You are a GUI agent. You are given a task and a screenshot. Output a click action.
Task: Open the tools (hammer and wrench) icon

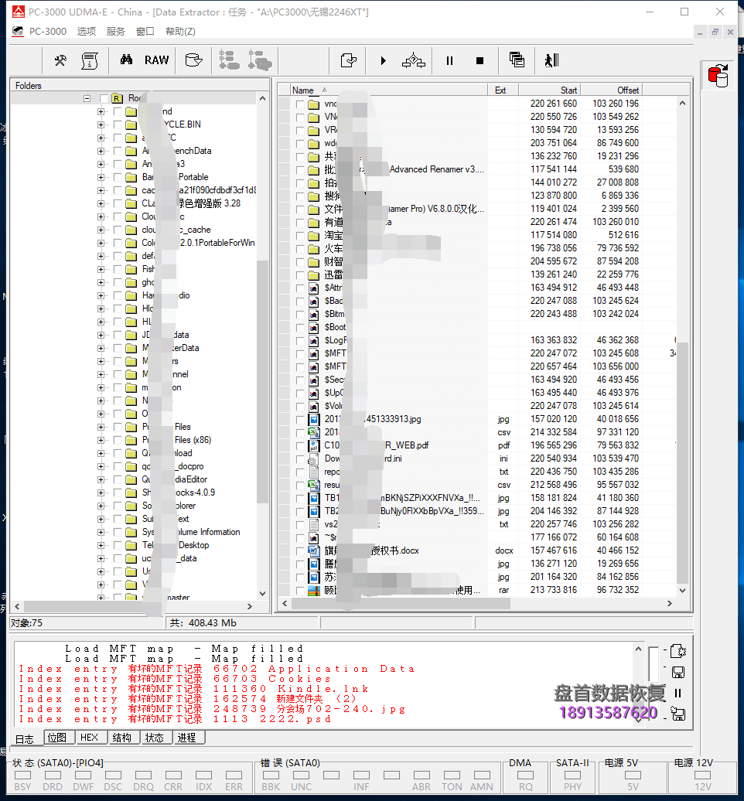coord(60,61)
